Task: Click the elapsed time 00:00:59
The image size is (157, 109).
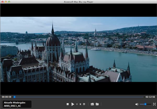Action: click(x=7, y=97)
